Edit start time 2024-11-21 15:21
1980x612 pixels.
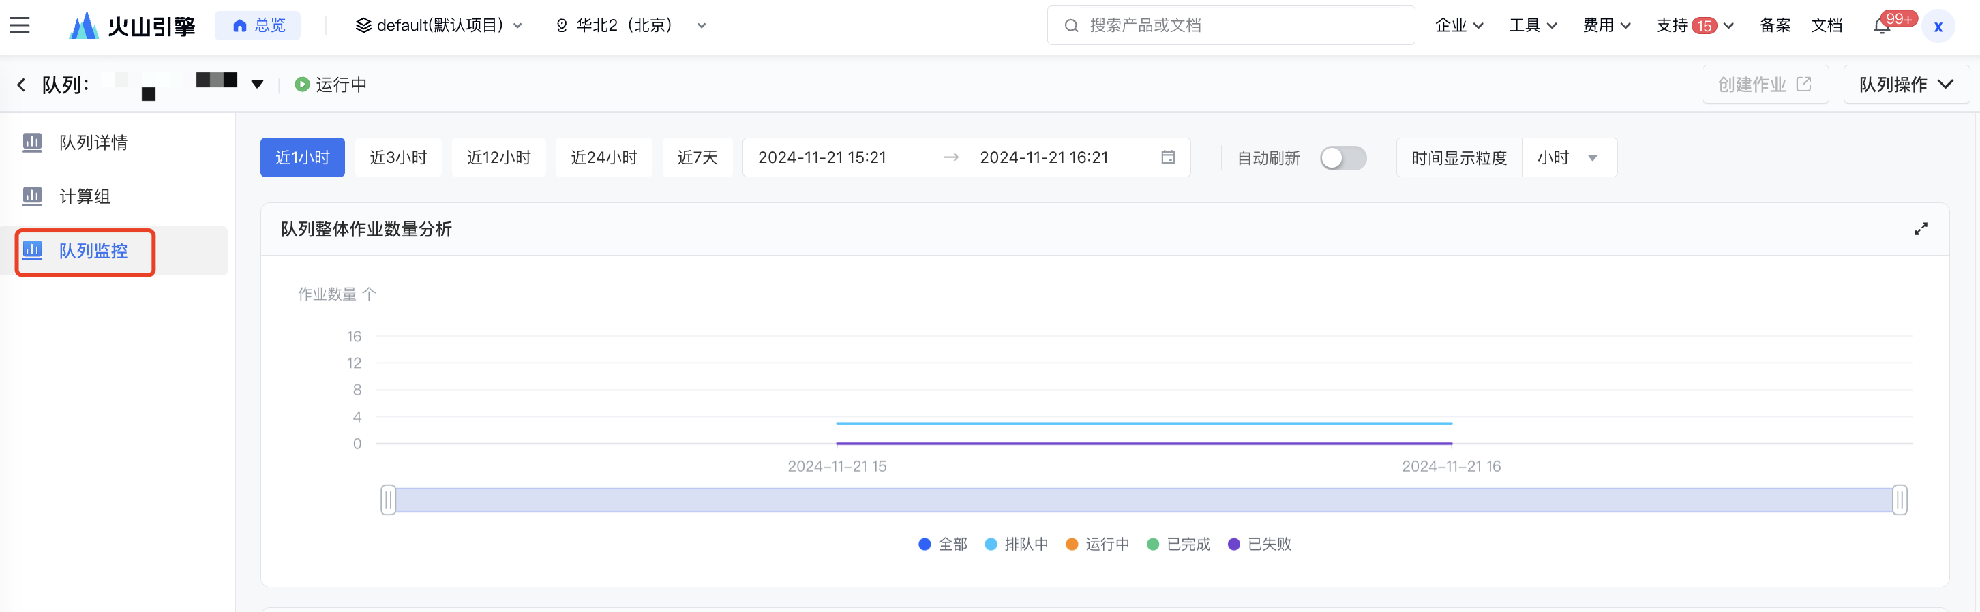[822, 157]
